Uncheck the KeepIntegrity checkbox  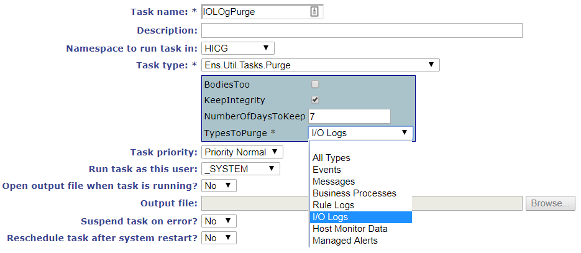click(315, 99)
